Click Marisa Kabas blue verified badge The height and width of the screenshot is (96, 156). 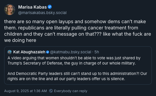[50, 7]
